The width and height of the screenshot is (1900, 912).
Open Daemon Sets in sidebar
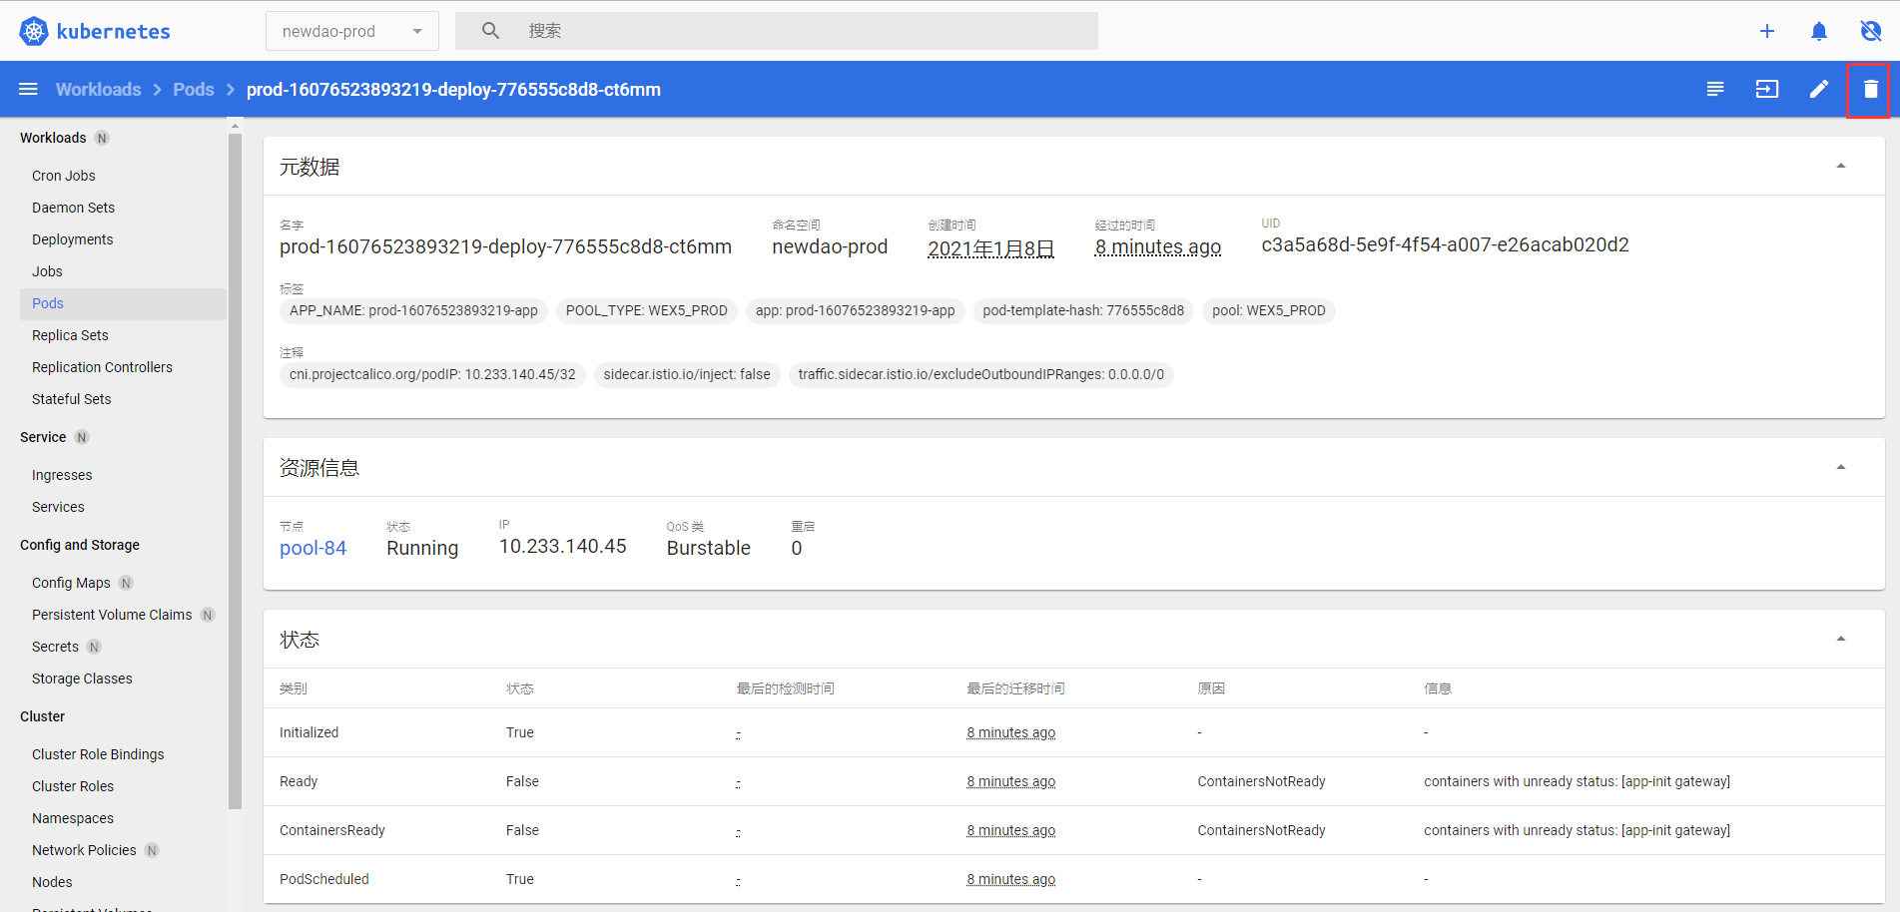(73, 208)
